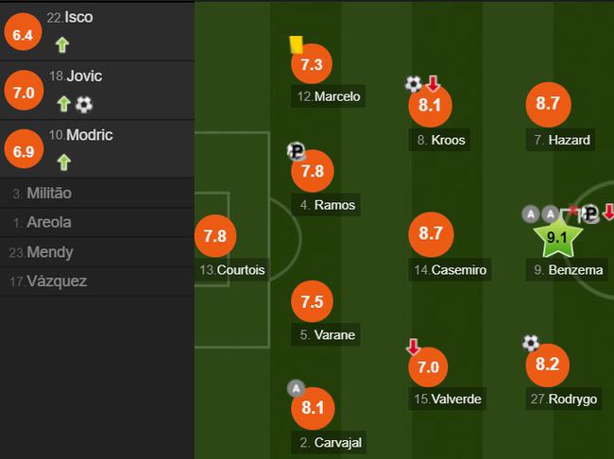Click the assist badge above Carvajal

(296, 388)
